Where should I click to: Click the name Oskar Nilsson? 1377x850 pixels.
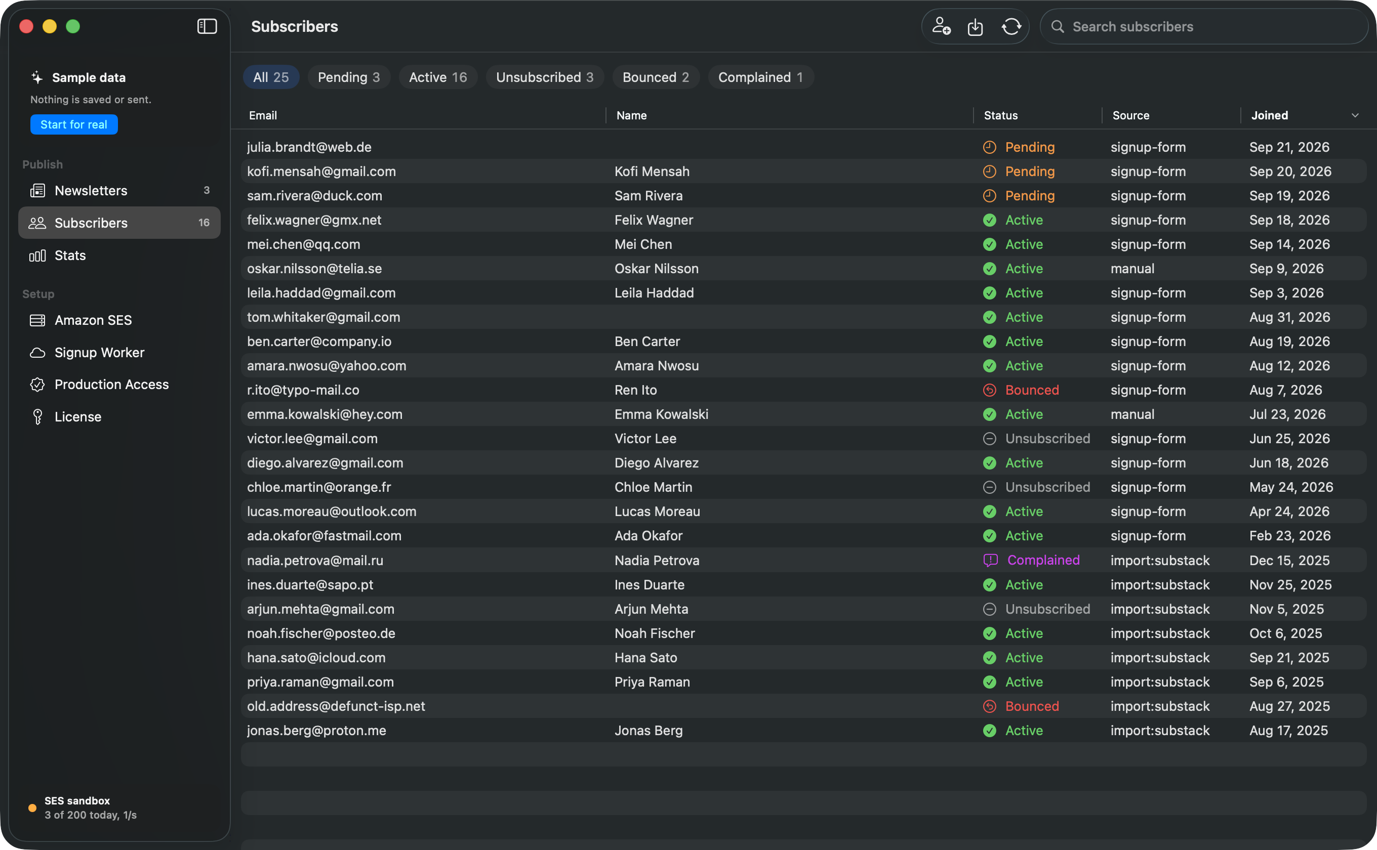point(657,269)
